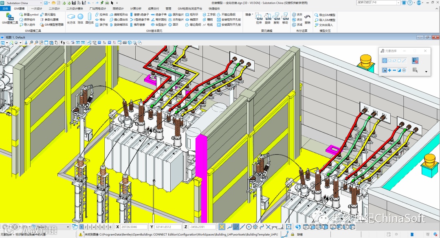Screen dimensions: 440x238
Task: Click 文件夹导入 folder import tool
Action: pyautogui.click(x=324, y=25)
